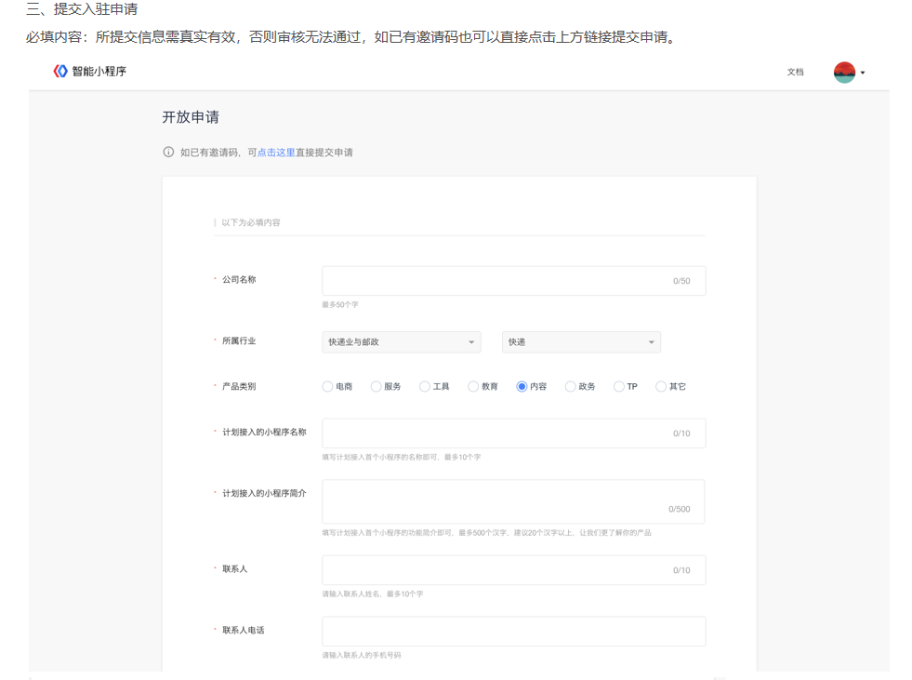
Task: Select TP product category
Action: click(619, 387)
